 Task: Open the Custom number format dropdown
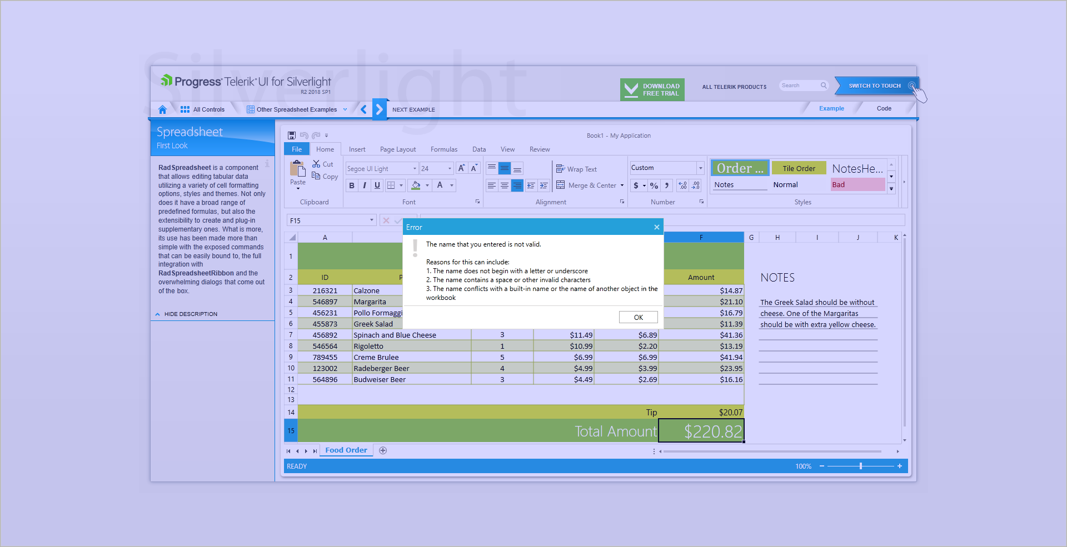coord(700,168)
